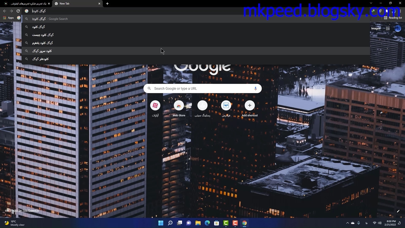Select the 'کلودفلر گوگل' suggestion
The width and height of the screenshot is (405, 228).
(x=40, y=59)
